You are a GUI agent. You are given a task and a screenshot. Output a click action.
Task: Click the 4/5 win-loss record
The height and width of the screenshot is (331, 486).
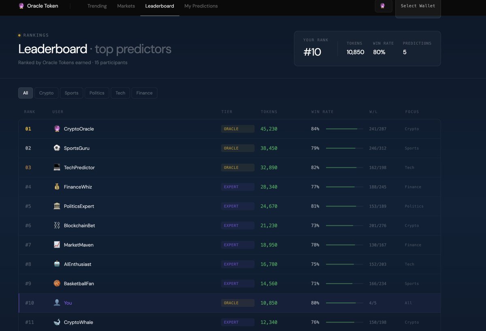point(373,303)
